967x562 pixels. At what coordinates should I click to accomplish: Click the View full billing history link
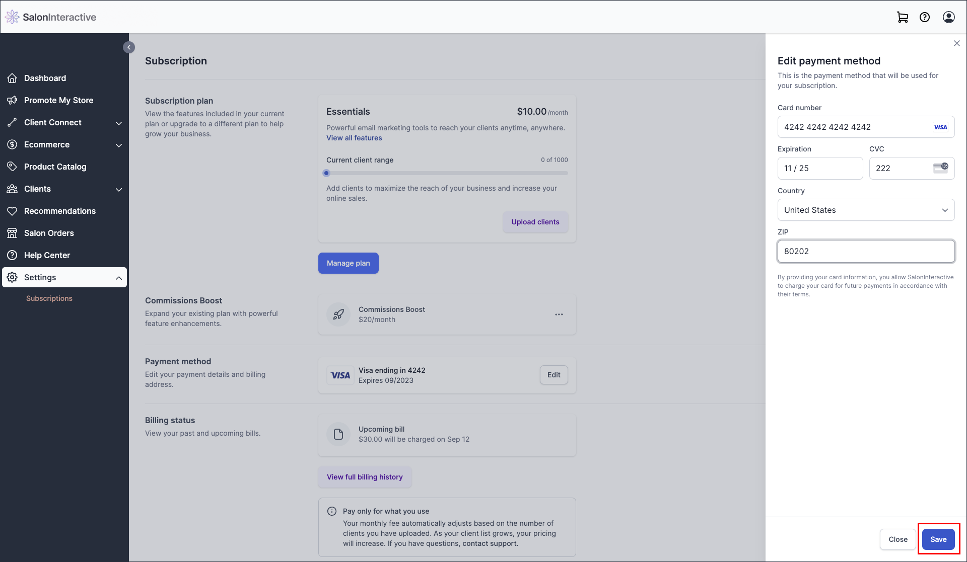tap(364, 477)
